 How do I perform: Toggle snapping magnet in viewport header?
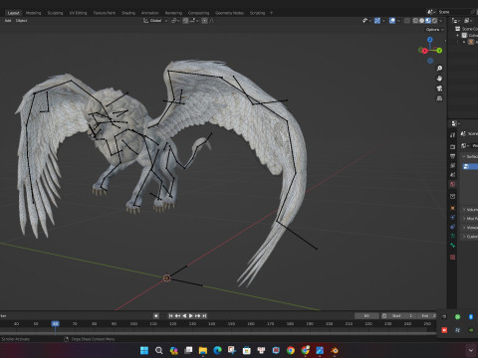click(186, 21)
